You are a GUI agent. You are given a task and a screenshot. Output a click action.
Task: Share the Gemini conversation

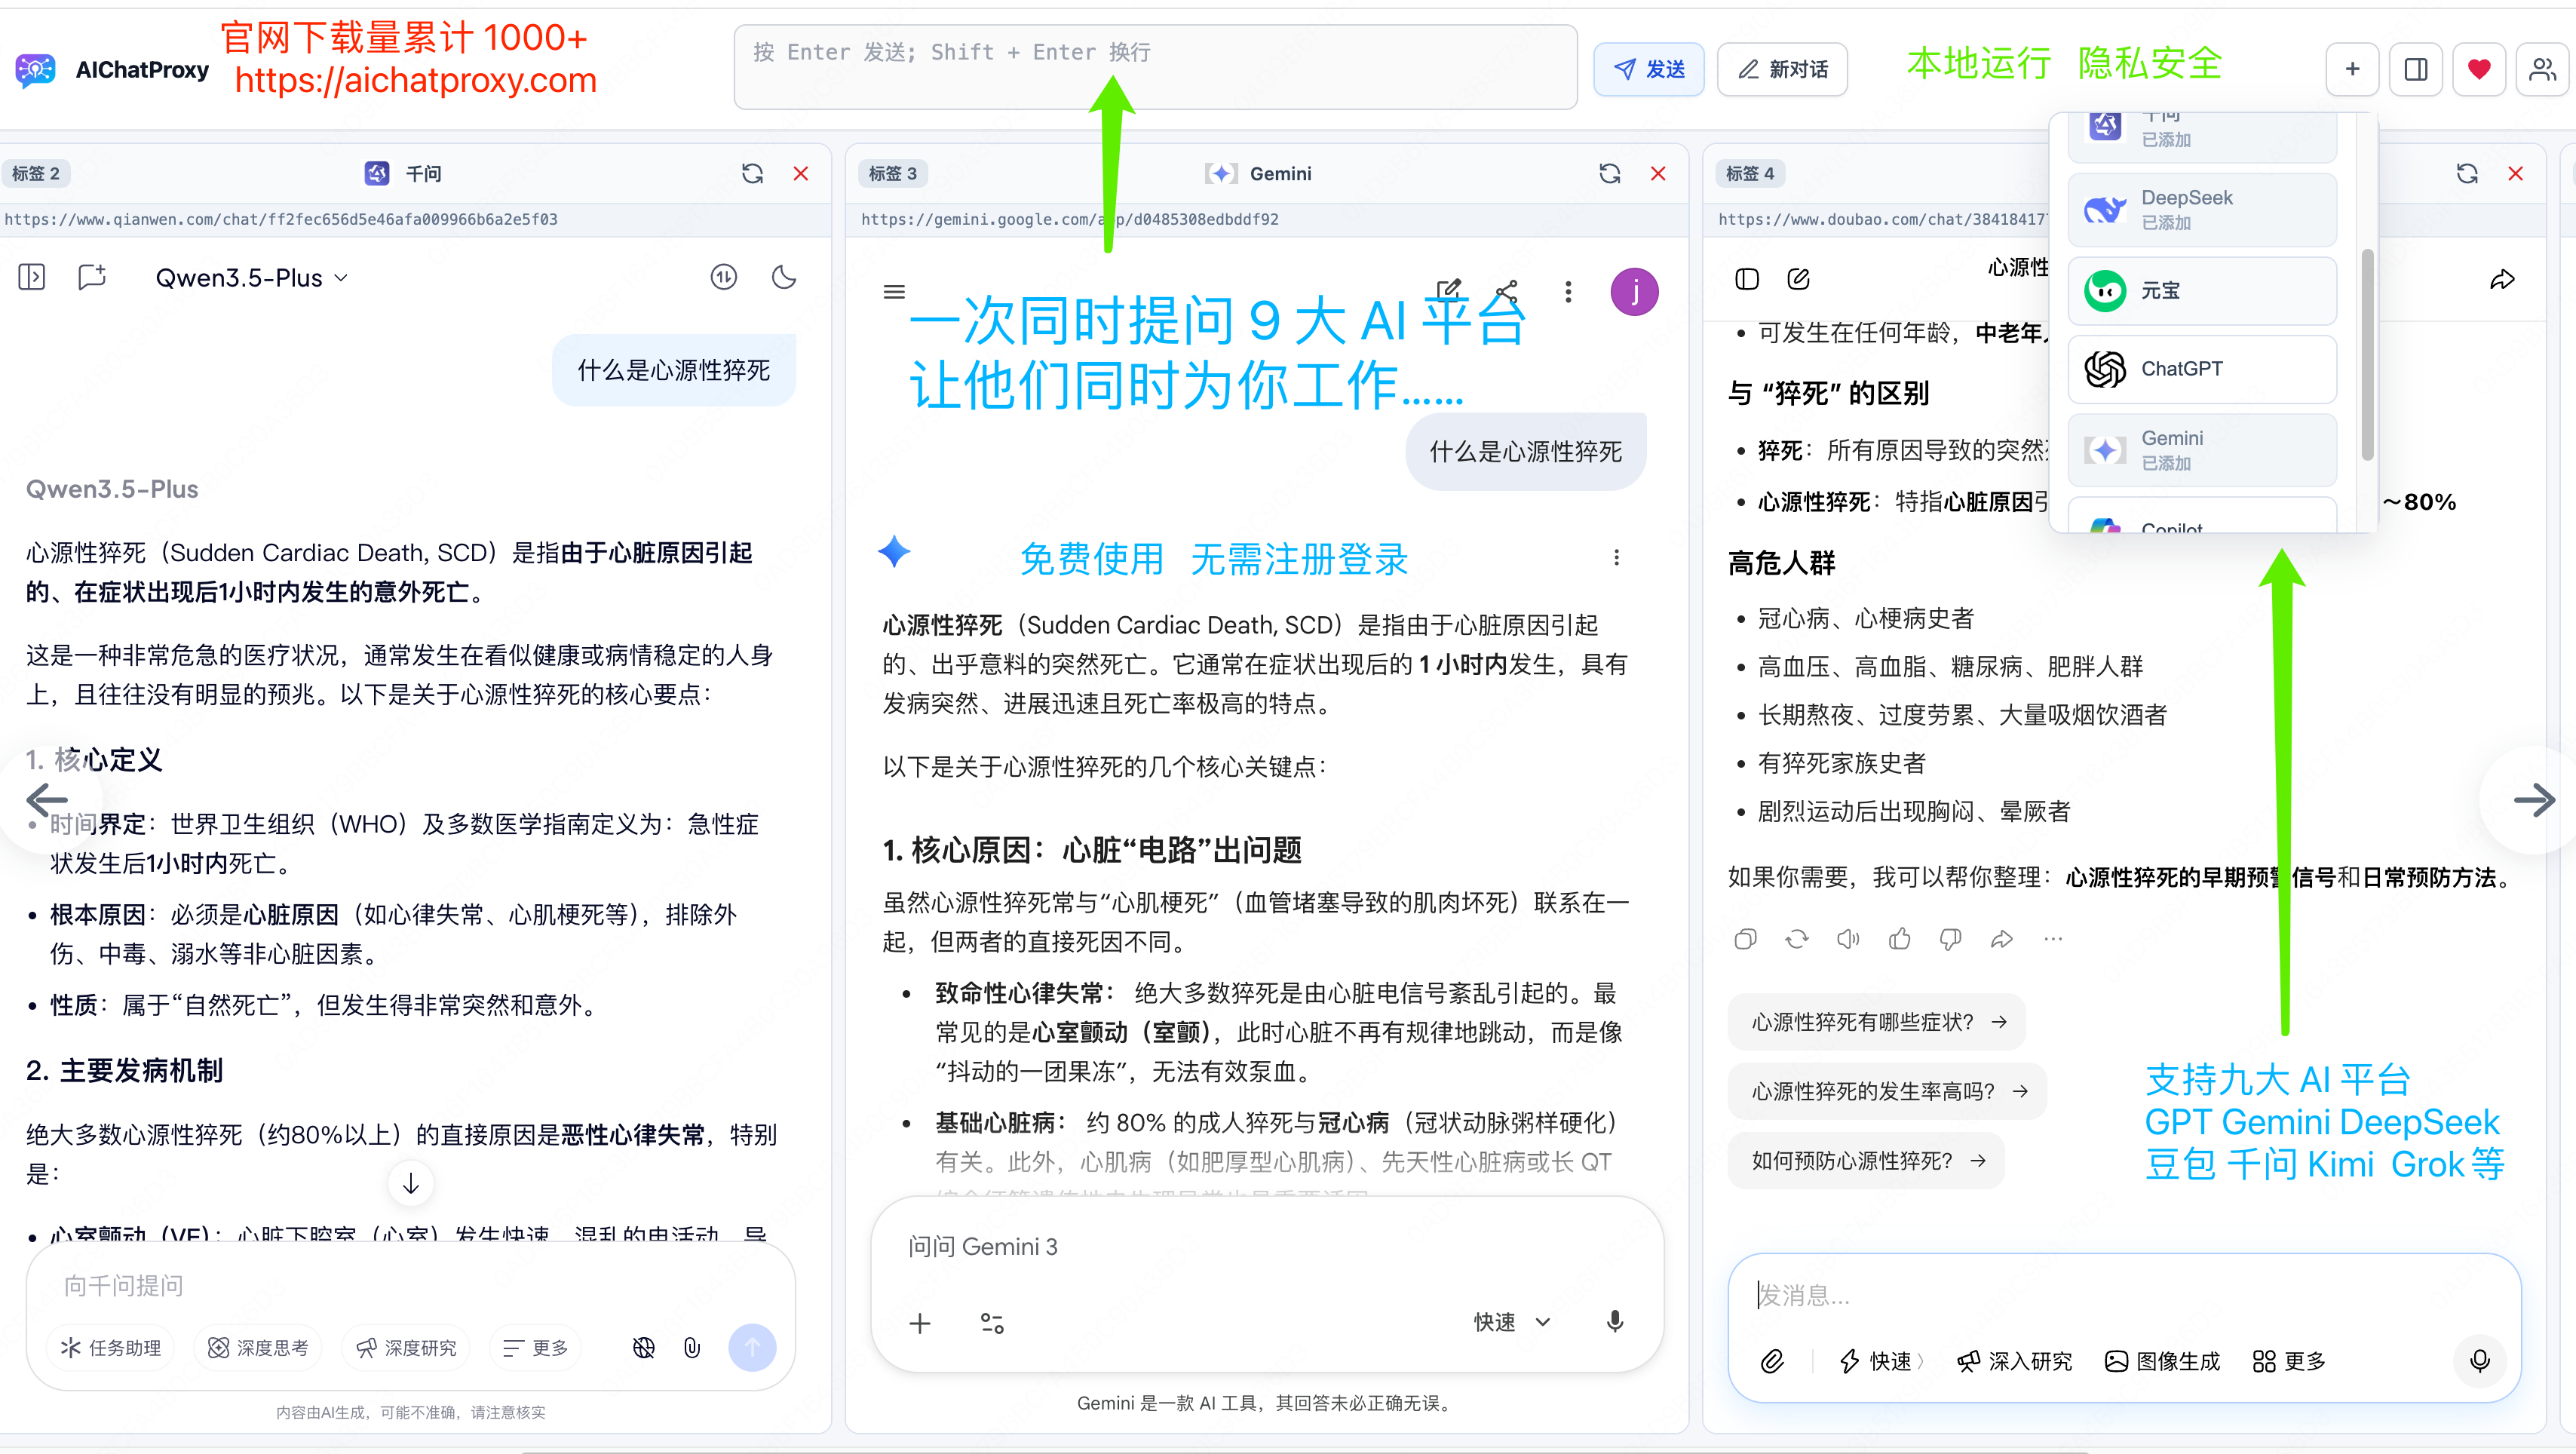coord(1505,291)
